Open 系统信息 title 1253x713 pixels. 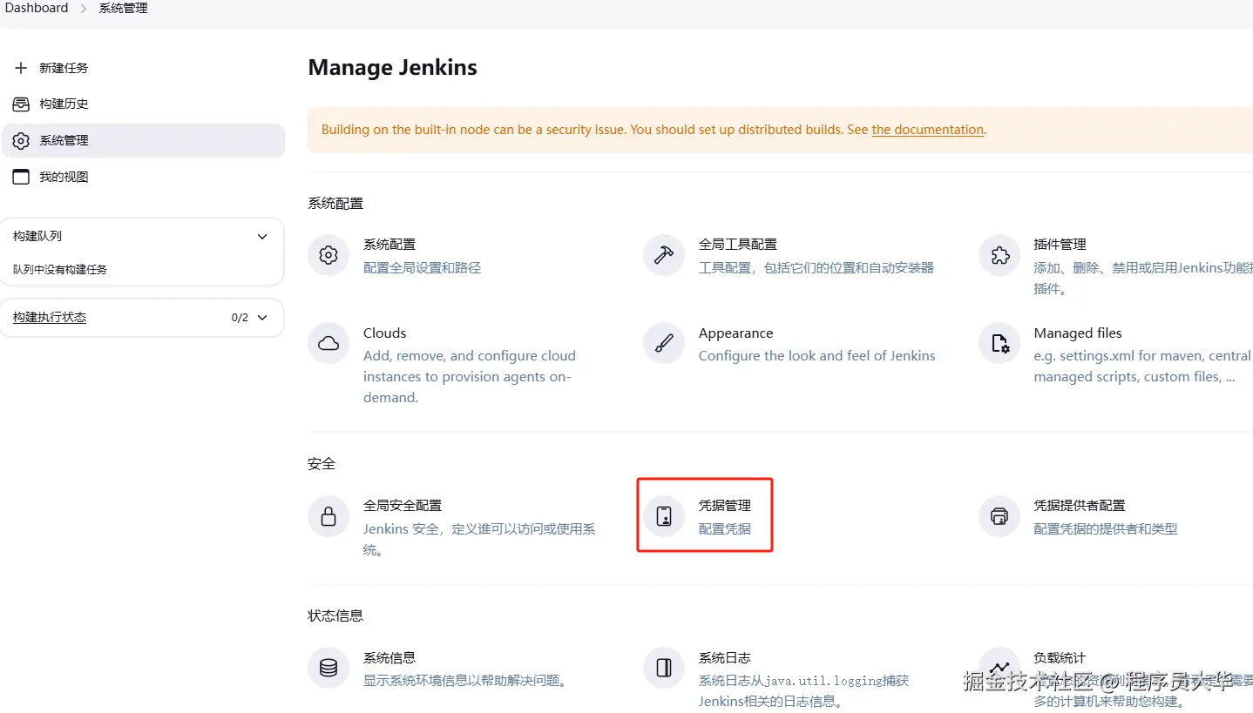pyautogui.click(x=389, y=658)
